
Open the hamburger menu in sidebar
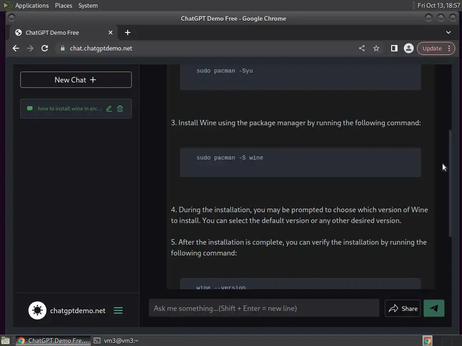click(x=118, y=310)
